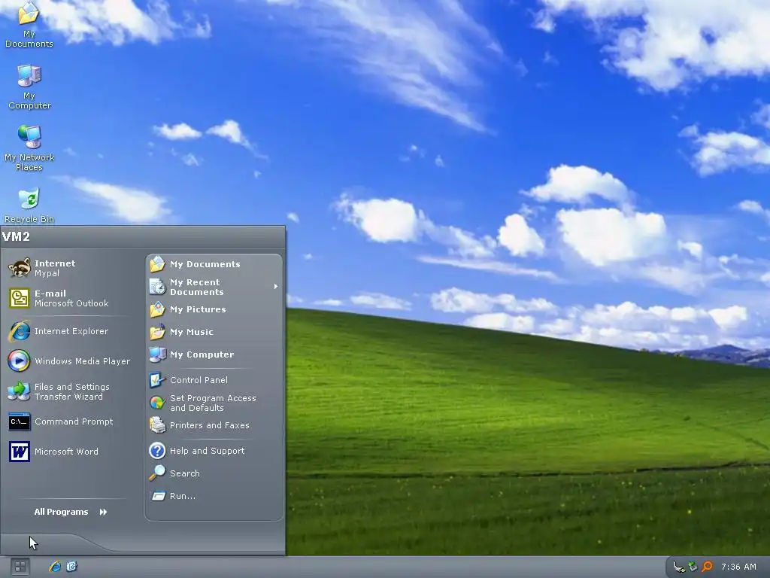Open Files and Settings Transfer Wizard
Screen dimensions: 770x578
(x=68, y=391)
